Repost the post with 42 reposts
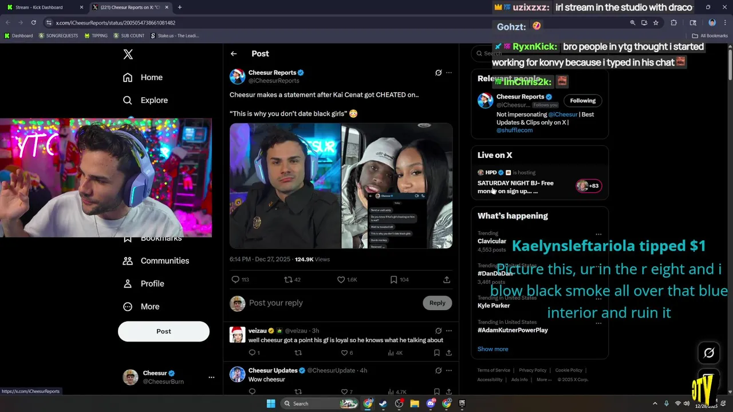Viewport: 733px width, 412px height. 292,279
